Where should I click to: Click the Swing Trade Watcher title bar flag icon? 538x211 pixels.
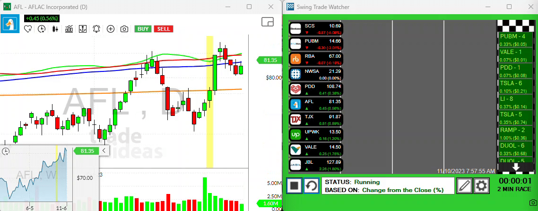(291, 7)
